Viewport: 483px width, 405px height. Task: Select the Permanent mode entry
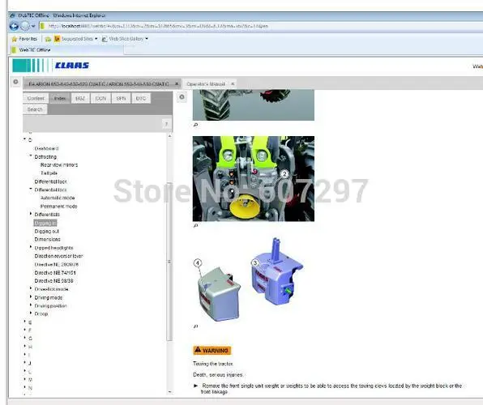58,206
